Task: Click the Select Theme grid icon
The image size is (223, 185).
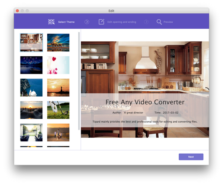Action: tap(51, 22)
